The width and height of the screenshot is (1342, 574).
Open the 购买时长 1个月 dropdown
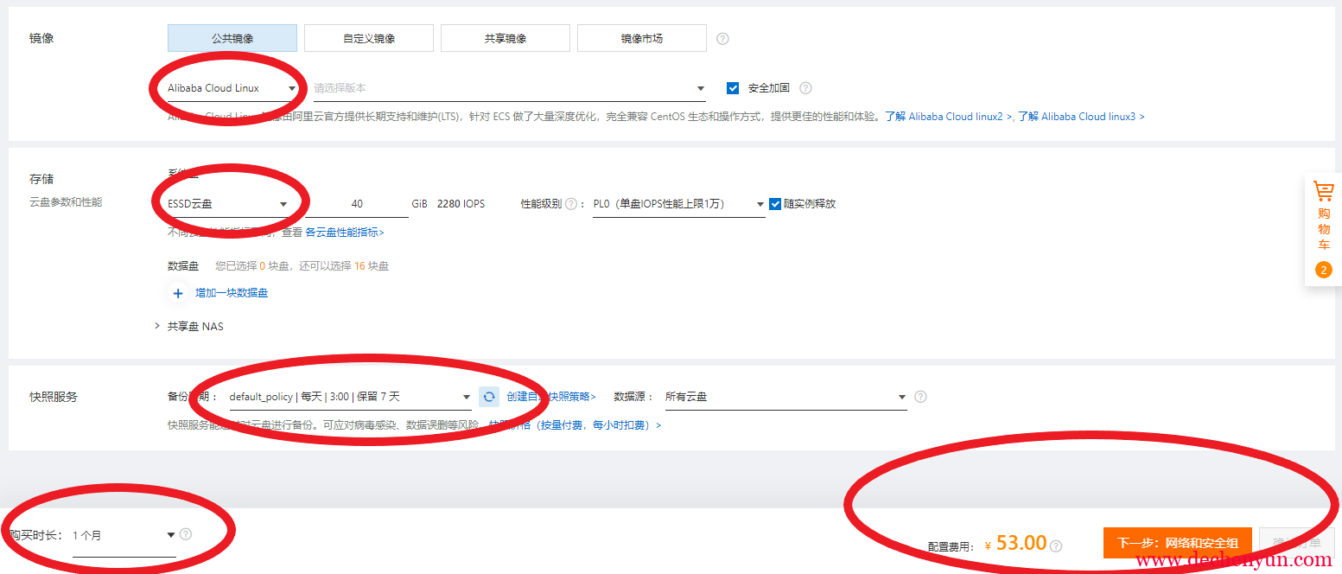point(124,536)
